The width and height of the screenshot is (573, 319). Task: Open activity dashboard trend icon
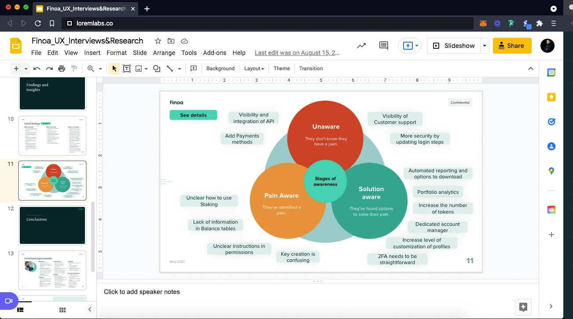[362, 46]
